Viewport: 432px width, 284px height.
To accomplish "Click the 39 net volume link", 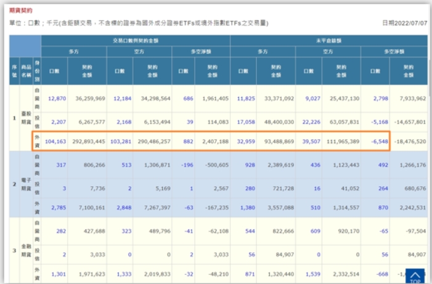I will click(x=190, y=122).
